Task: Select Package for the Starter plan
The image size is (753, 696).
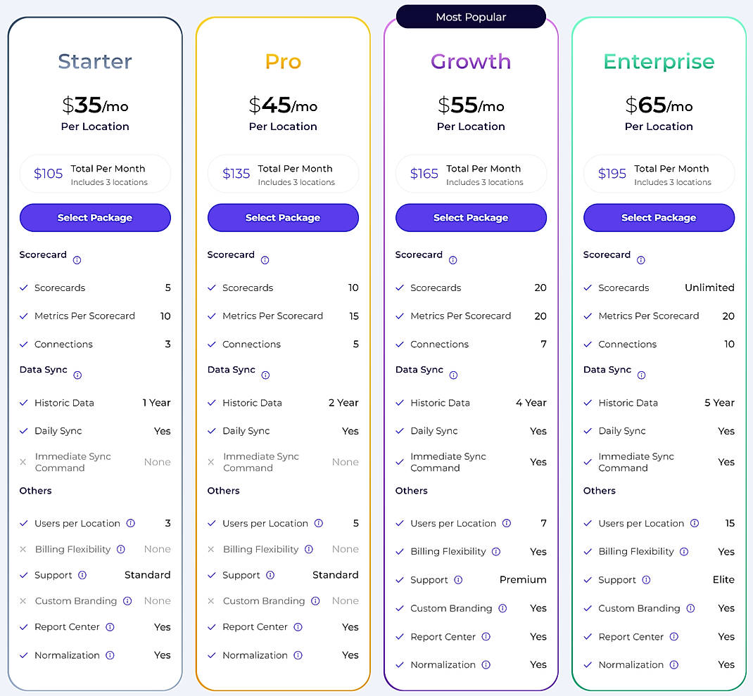Action: (x=94, y=218)
